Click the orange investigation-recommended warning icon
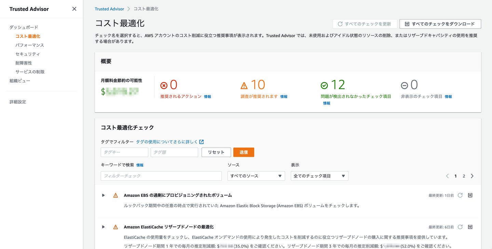 [244, 85]
